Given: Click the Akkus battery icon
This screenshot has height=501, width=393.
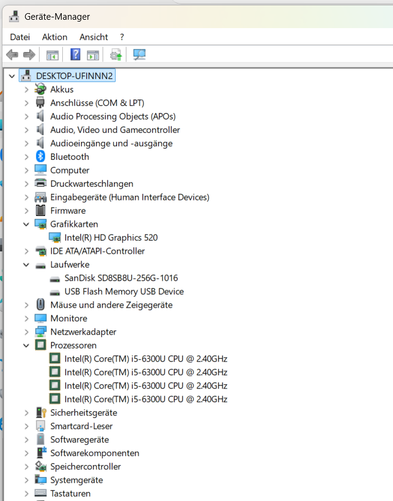Looking at the screenshot, I should pyautogui.click(x=40, y=89).
